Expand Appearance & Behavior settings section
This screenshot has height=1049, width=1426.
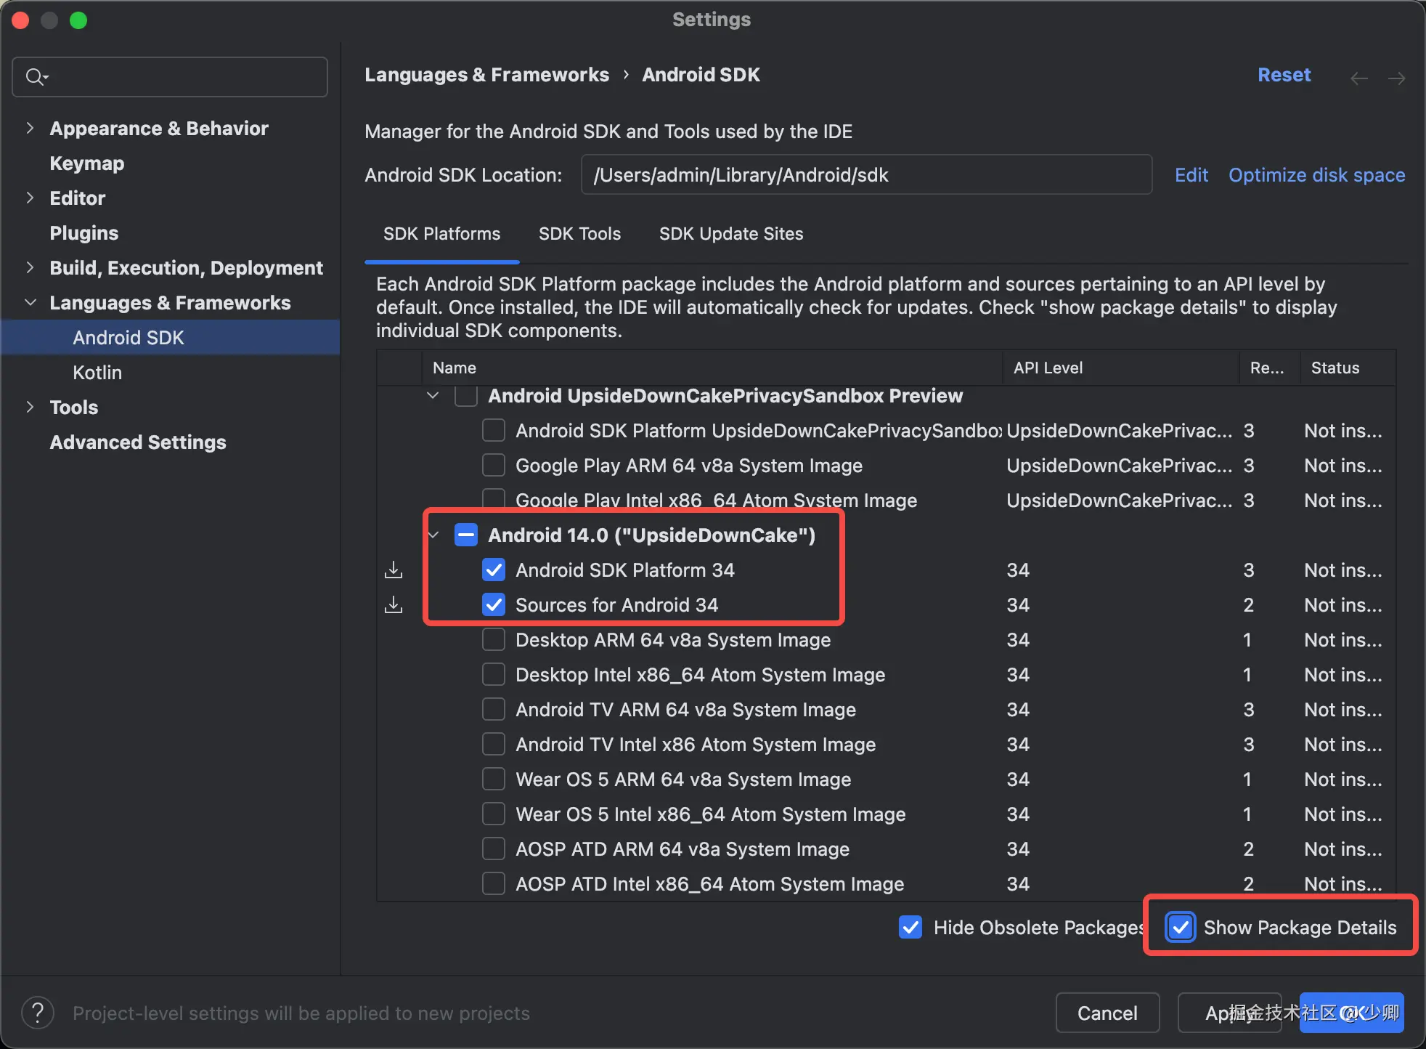[30, 129]
